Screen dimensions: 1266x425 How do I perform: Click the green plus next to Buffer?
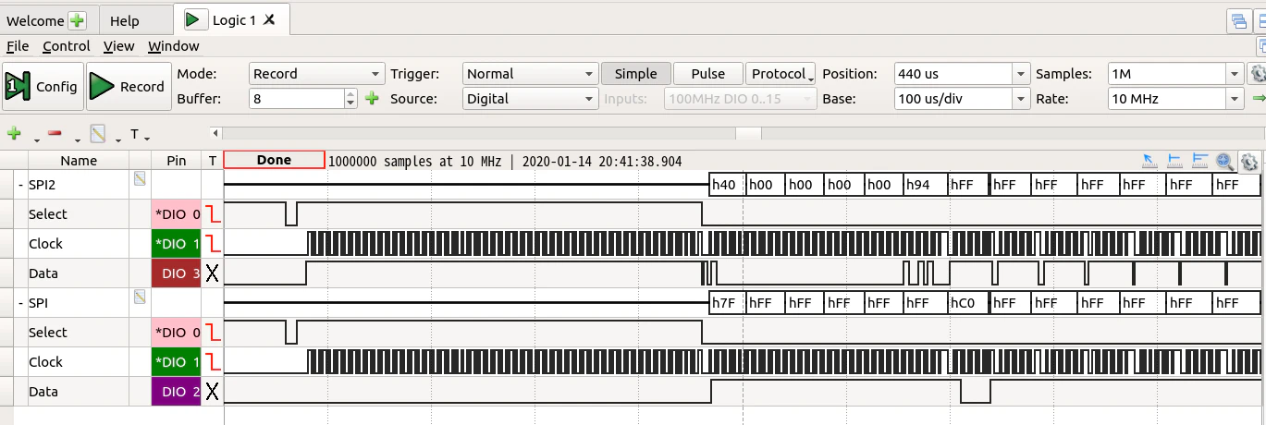click(x=372, y=98)
